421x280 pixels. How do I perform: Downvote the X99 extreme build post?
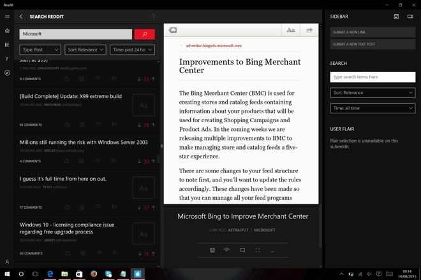pyautogui.click(x=139, y=125)
